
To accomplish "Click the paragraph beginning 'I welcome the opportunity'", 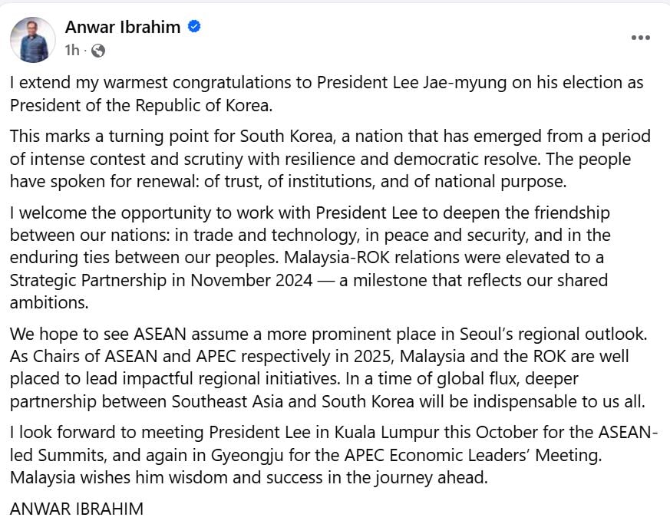I will [310, 258].
